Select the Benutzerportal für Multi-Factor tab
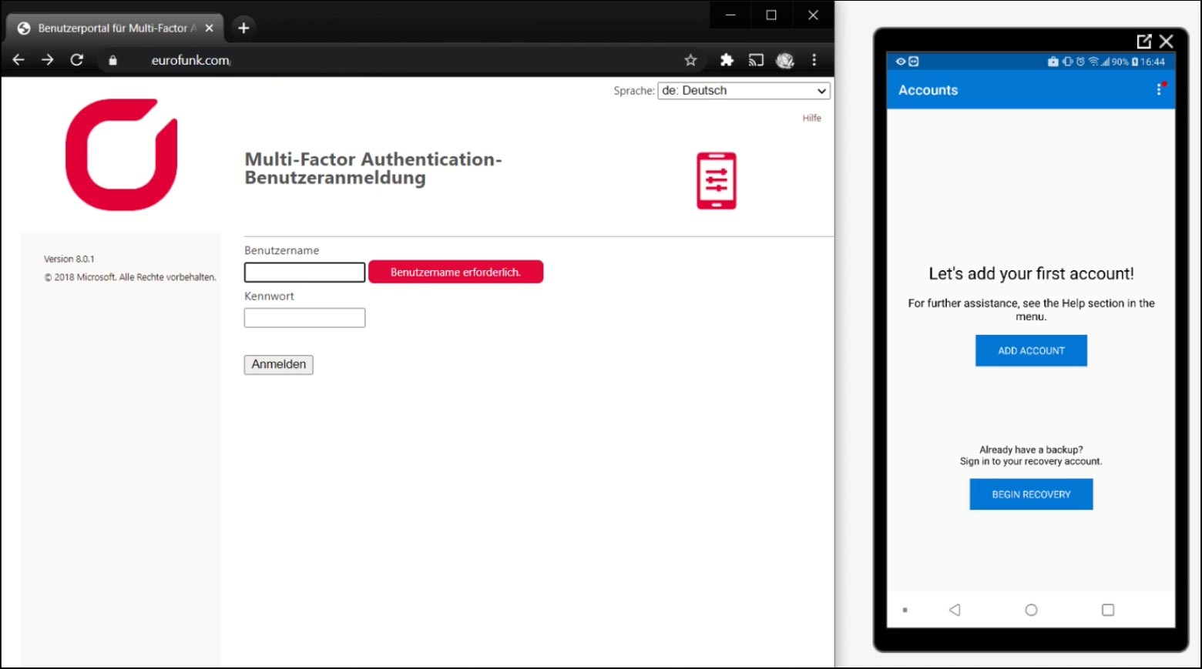This screenshot has height=669, width=1202. (116, 28)
